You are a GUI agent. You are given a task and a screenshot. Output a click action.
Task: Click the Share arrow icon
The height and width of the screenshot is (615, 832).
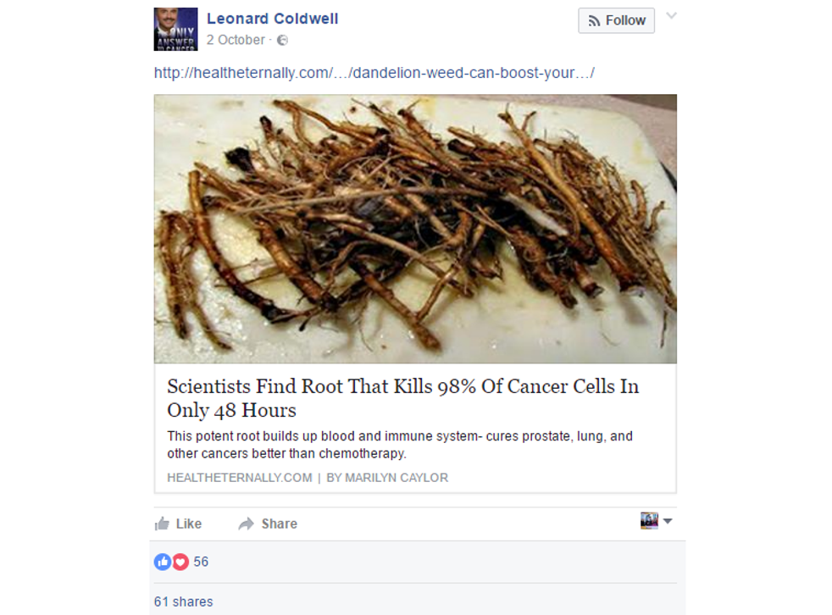tap(247, 524)
